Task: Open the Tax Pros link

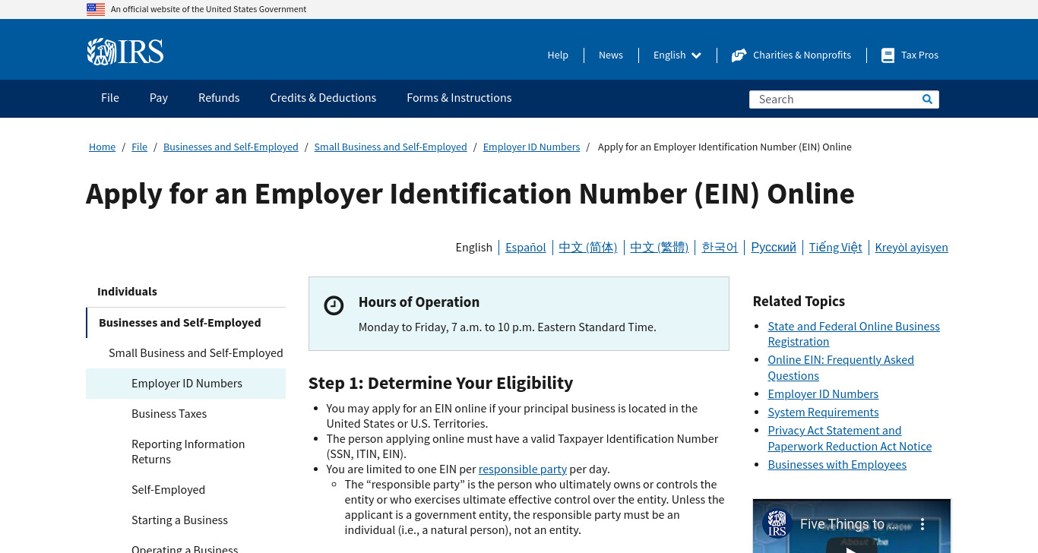Action: coord(919,55)
